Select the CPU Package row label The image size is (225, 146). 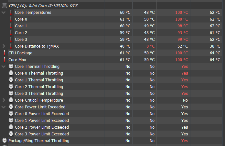click(x=20, y=53)
